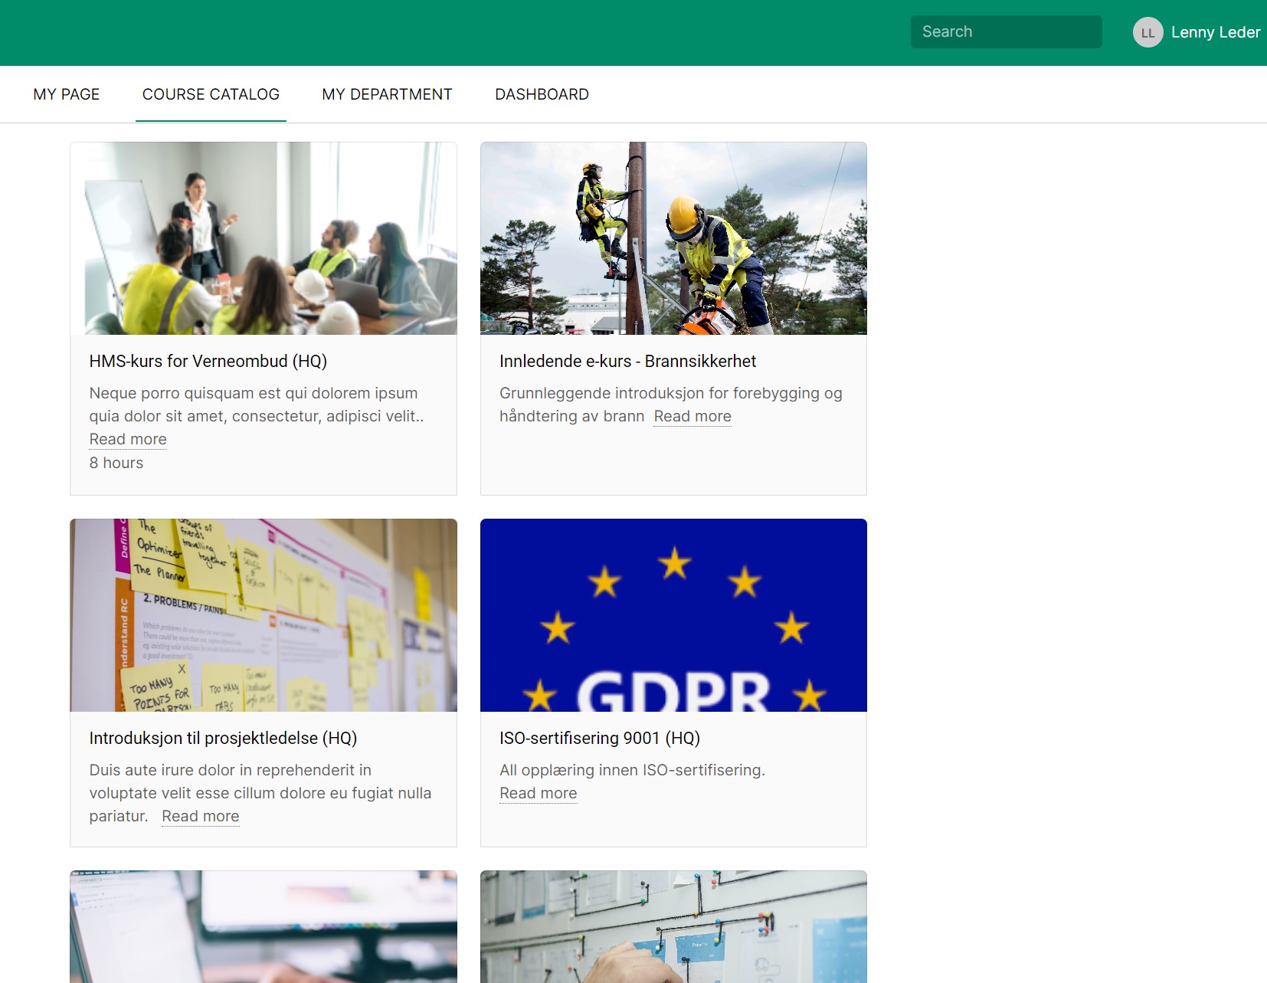
Task: Click the green header bar logo area
Action: (77, 32)
